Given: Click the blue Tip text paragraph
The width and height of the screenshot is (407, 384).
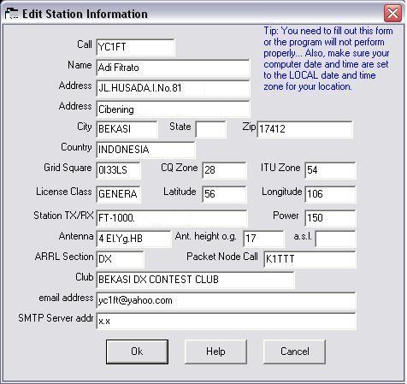Looking at the screenshot, I should [327, 58].
